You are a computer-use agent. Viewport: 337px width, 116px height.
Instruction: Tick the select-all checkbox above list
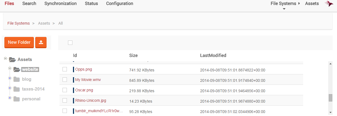point(70,42)
